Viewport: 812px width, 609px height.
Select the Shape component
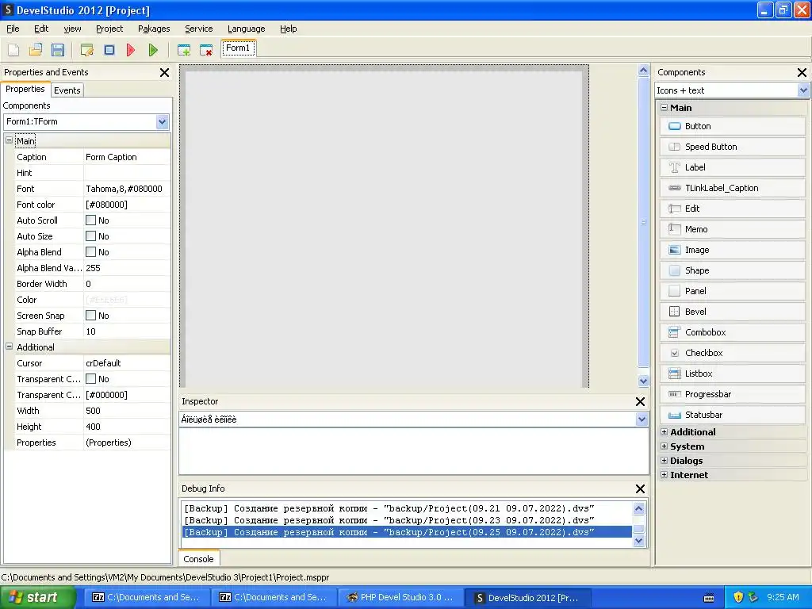[x=732, y=270]
